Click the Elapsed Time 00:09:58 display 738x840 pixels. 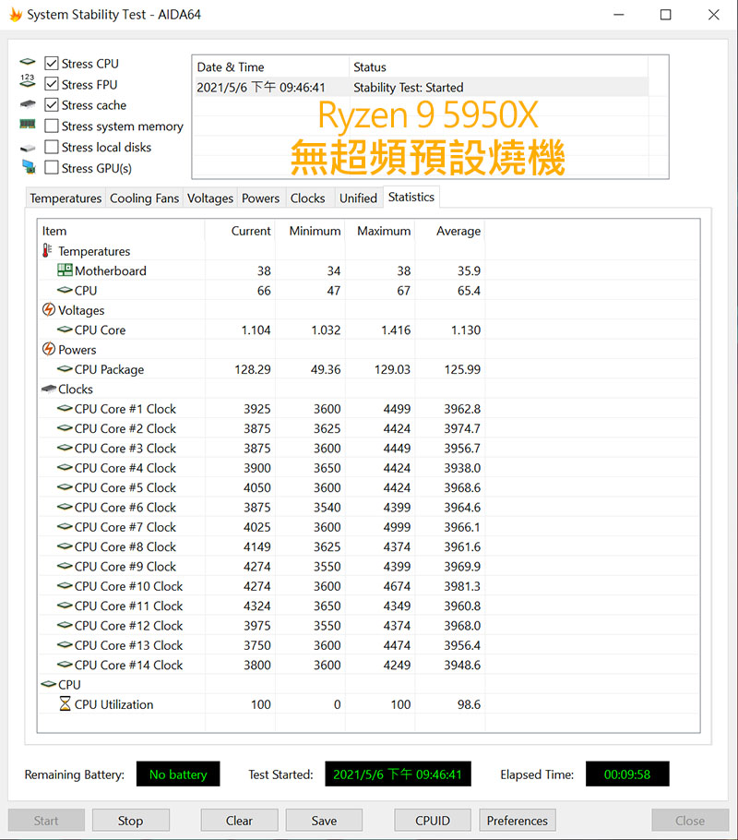click(x=627, y=774)
